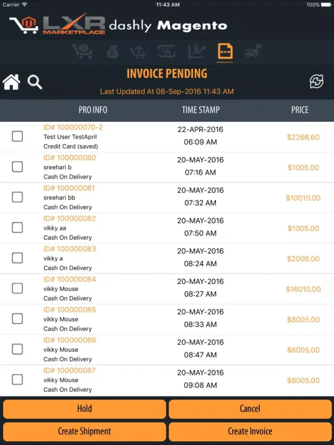Select checkbox for order 100000082
334x445 pixels.
pos(17,228)
